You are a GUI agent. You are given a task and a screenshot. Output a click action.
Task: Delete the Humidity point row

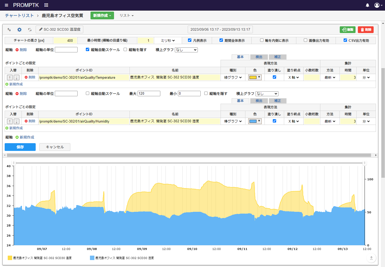point(30,121)
